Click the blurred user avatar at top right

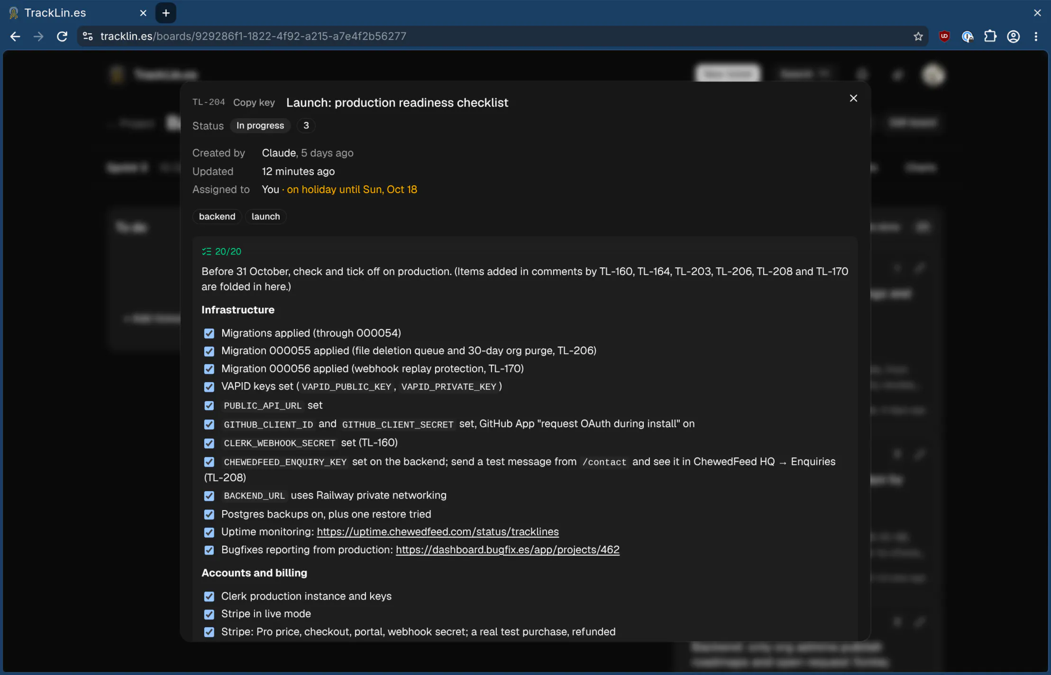(933, 75)
